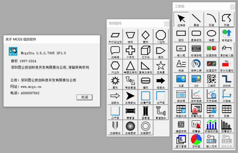The image size is (238, 153).
Task: Pick the 六边形 hexagon shape
Action: click(x=115, y=67)
